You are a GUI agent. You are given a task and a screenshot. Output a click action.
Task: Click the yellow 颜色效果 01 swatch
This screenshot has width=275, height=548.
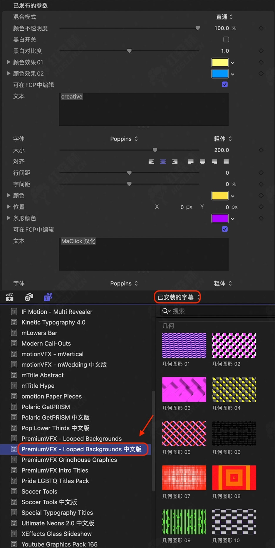pyautogui.click(x=220, y=62)
